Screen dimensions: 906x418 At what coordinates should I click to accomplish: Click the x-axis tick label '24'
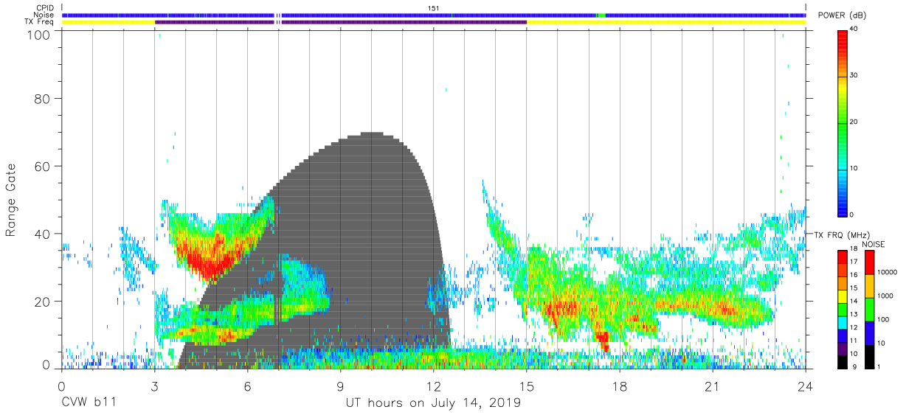806,386
